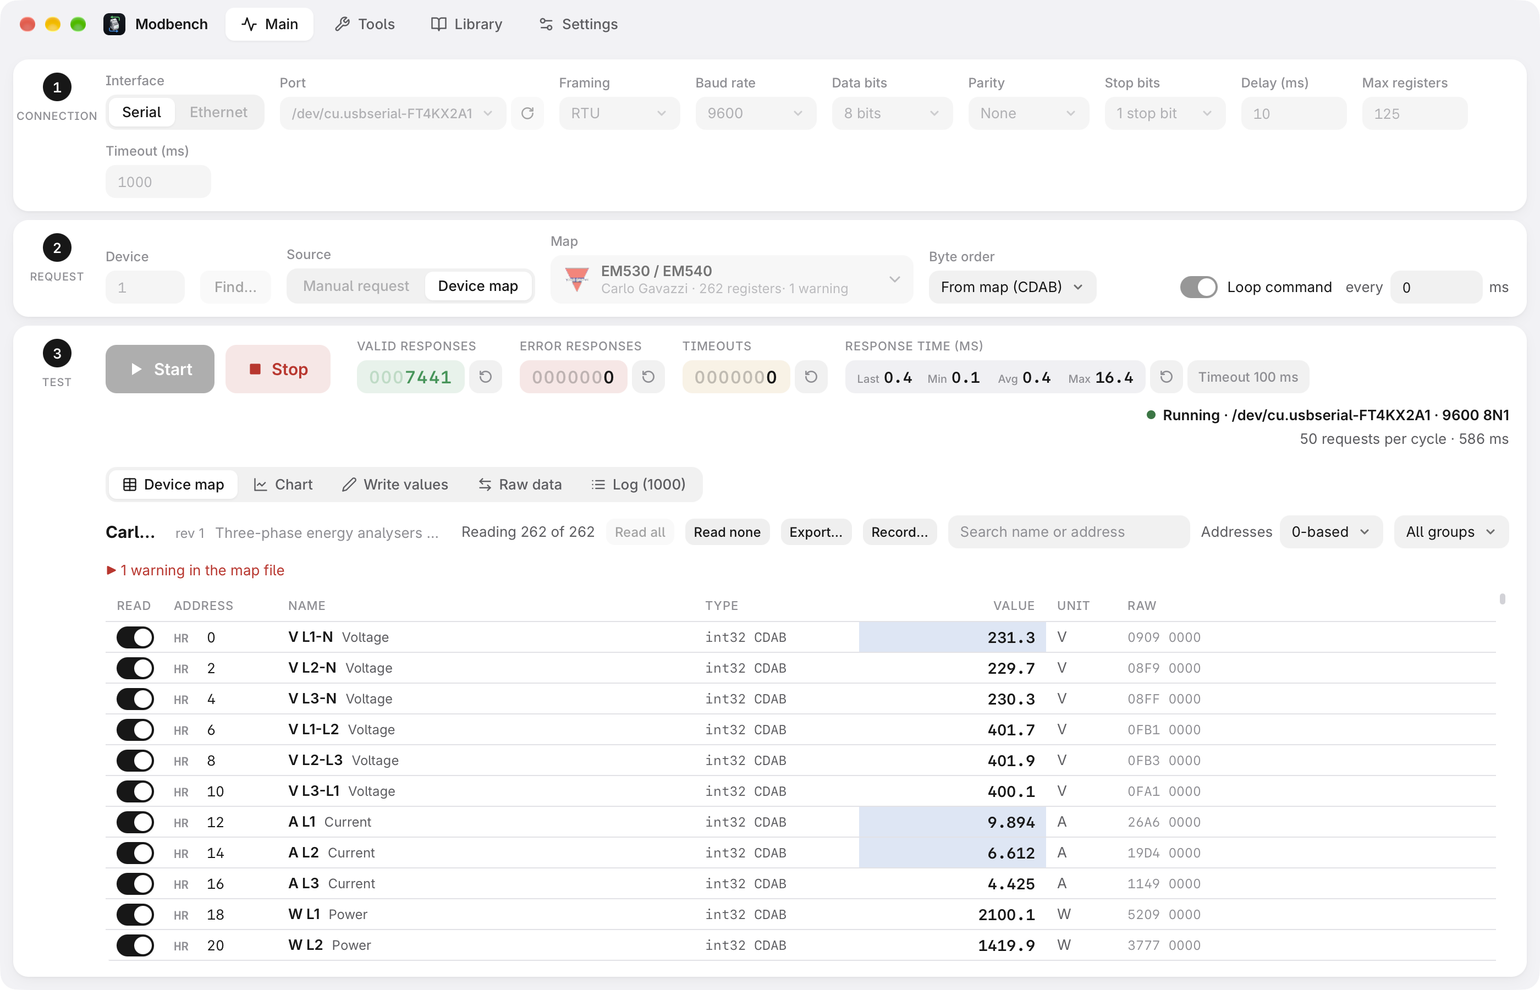Click the Search name or address field
Image resolution: width=1540 pixels, height=990 pixels.
click(1069, 532)
